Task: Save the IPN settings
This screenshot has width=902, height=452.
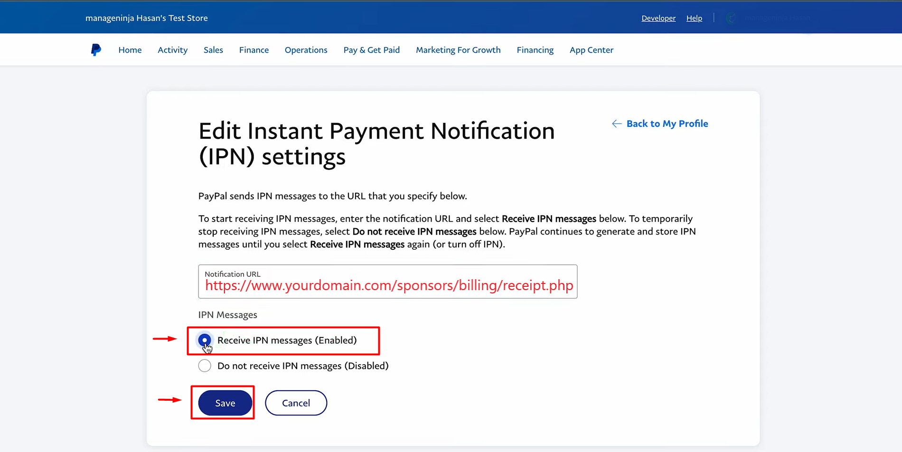Action: pos(225,403)
